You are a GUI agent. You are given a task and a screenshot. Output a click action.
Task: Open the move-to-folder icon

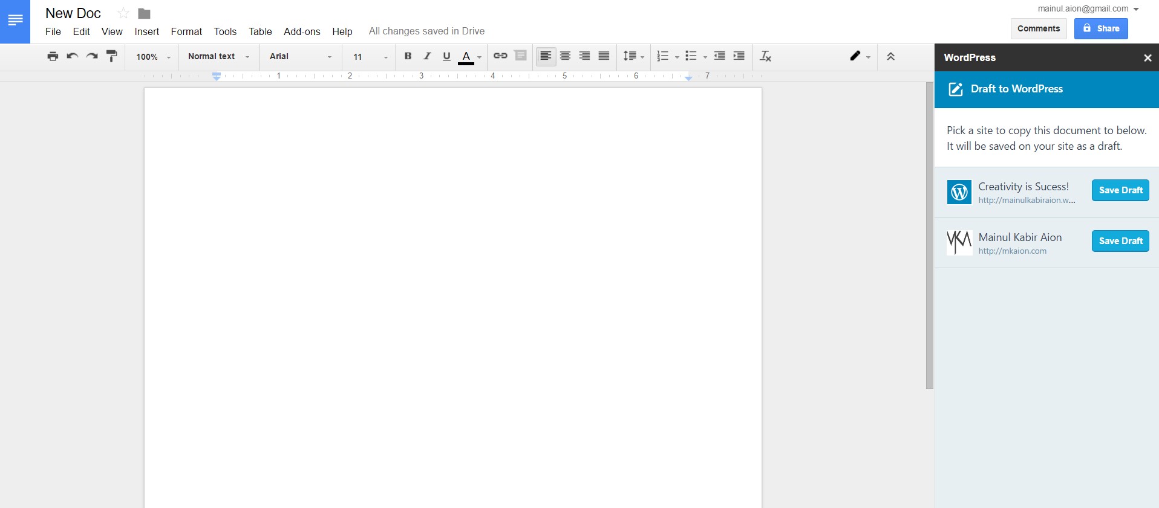(x=144, y=13)
